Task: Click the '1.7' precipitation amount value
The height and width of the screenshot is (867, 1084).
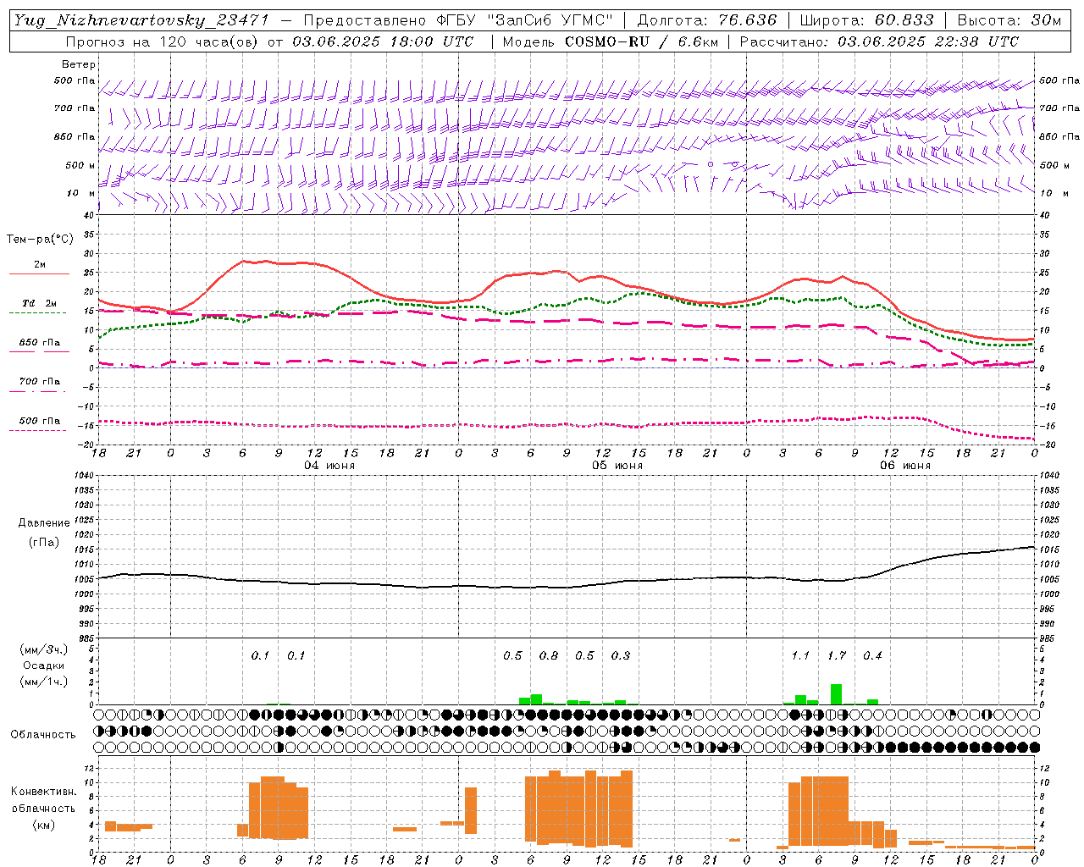Action: click(837, 656)
